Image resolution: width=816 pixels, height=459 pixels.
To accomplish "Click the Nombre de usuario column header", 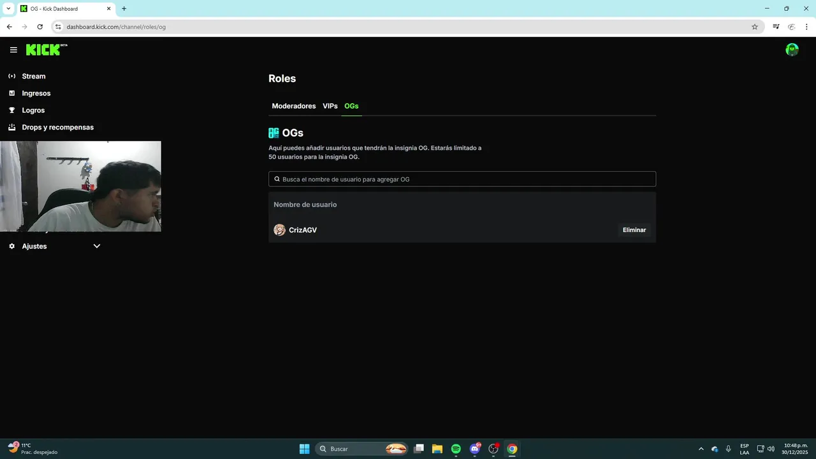I will point(305,205).
